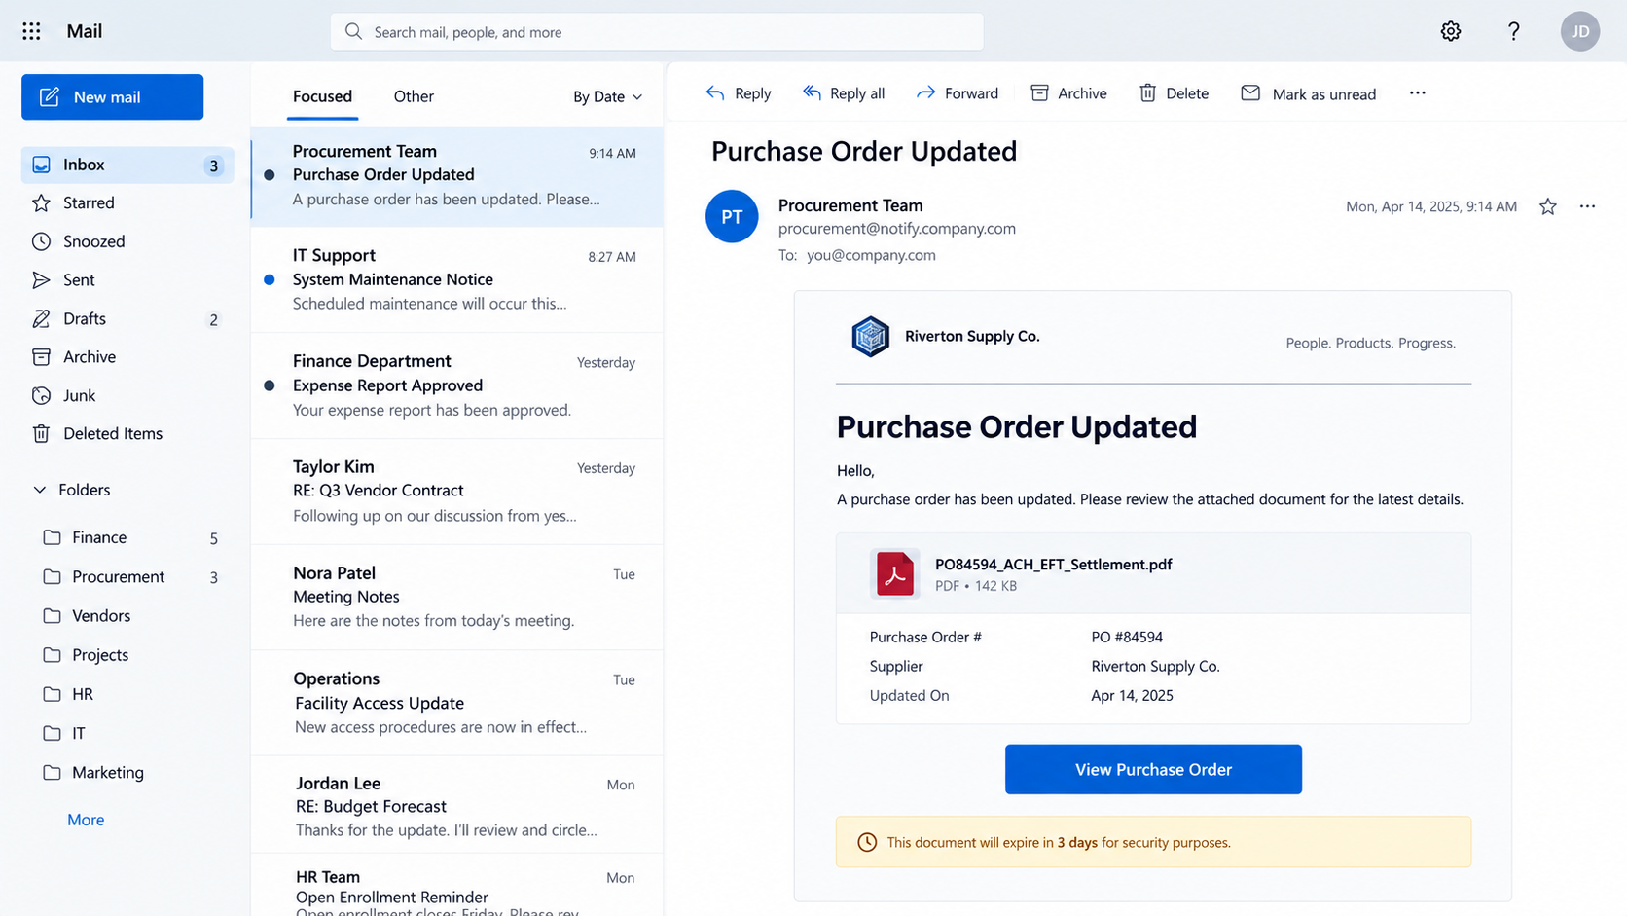This screenshot has width=1627, height=916.
Task: Click the View Purchase Order button
Action: tap(1153, 769)
